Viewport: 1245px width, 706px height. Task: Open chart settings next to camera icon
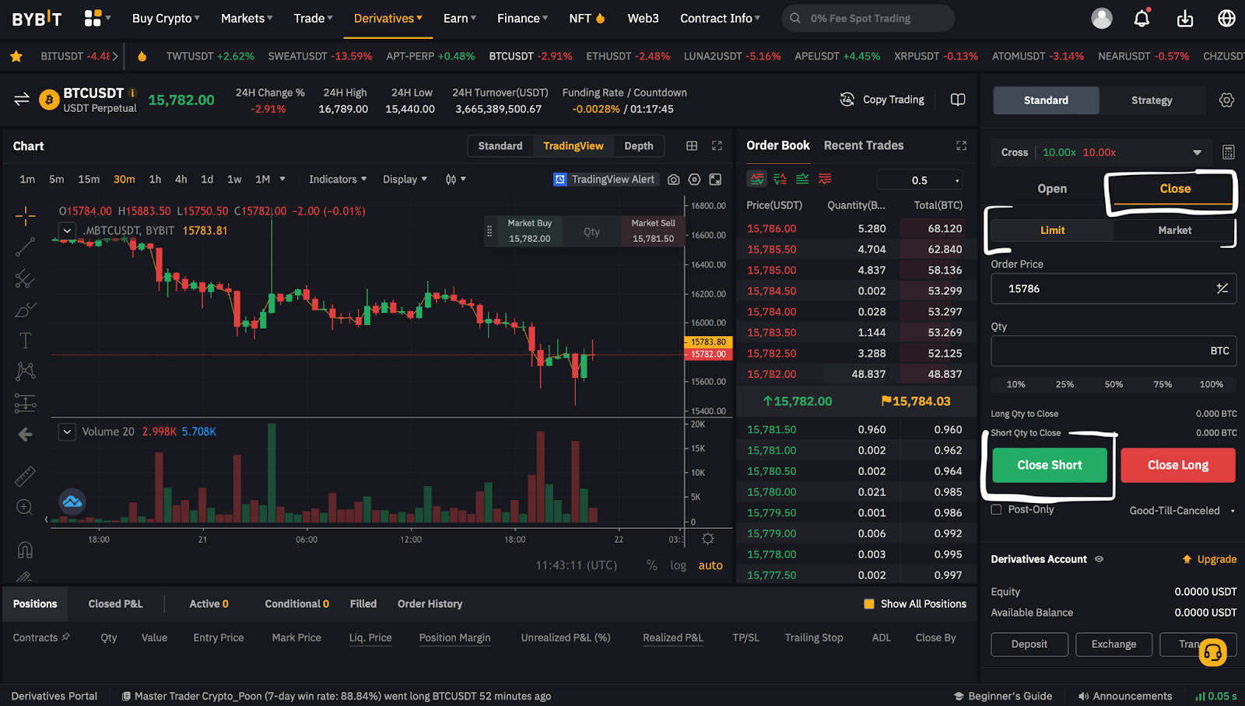694,180
